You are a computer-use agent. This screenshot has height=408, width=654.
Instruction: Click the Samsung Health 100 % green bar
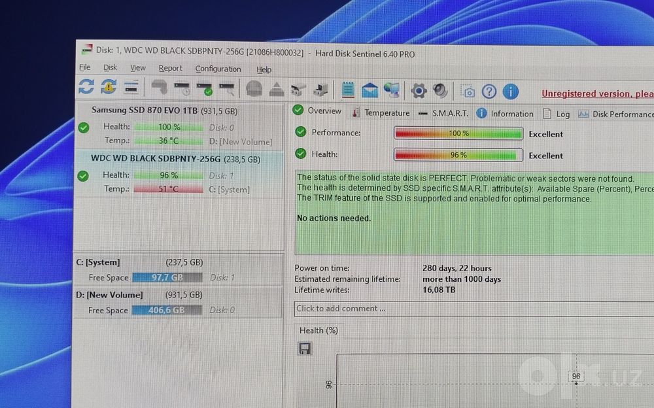(x=169, y=127)
